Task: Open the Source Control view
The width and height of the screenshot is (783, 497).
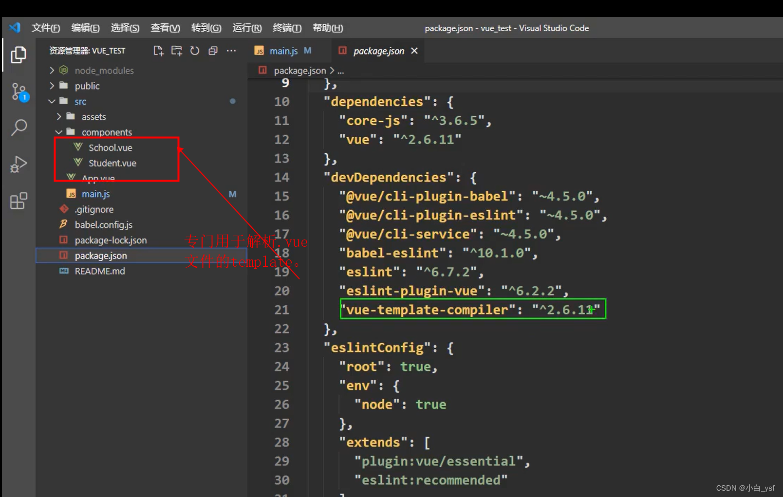Action: coord(19,92)
